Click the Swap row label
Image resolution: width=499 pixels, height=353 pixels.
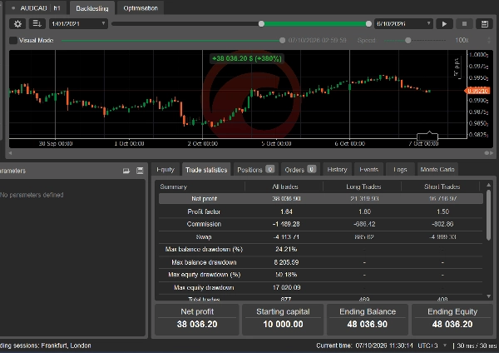click(x=204, y=236)
